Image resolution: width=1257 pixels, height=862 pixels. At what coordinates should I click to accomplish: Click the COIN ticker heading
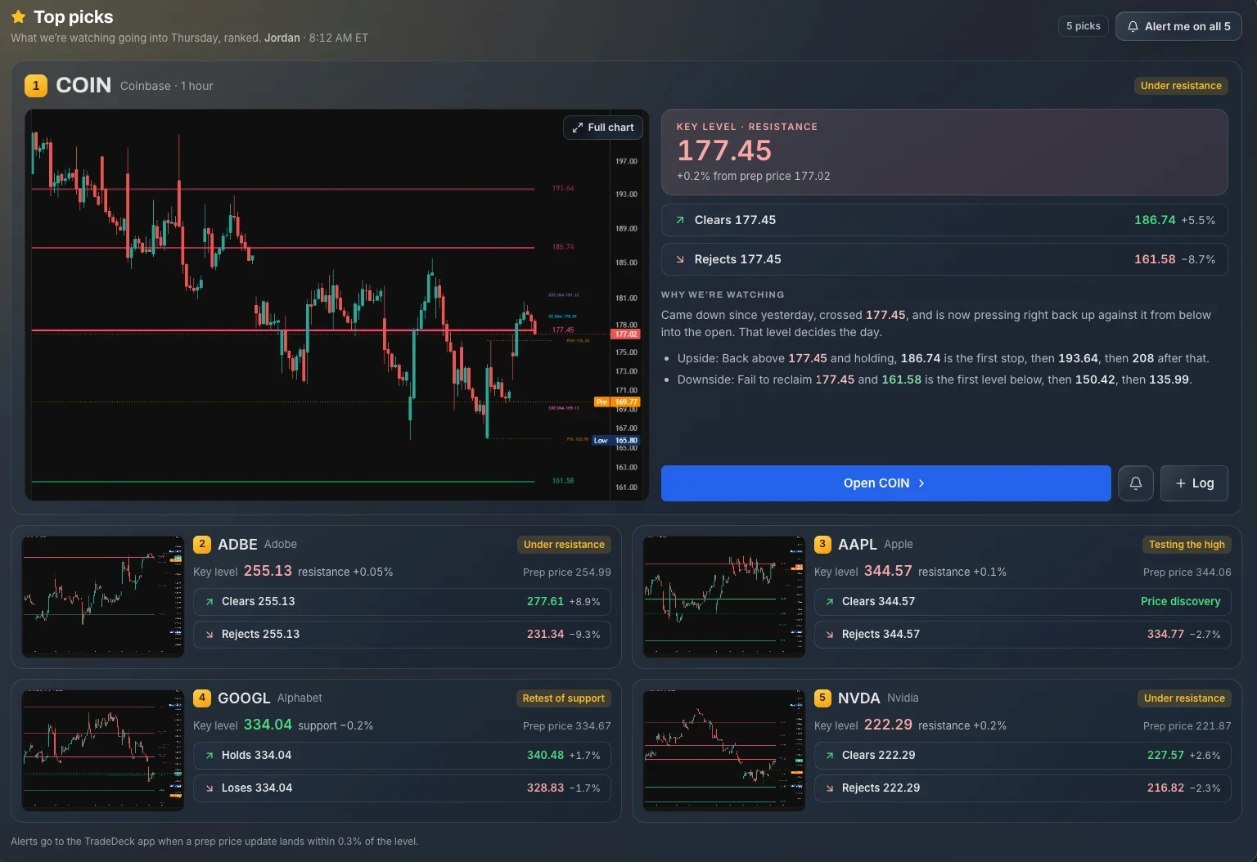83,85
